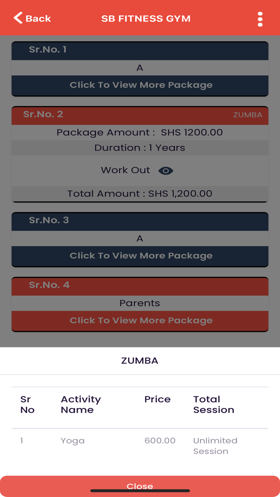This screenshot has height=497, width=280.
Task: Select the Sr.No. 2 ZUMBA header
Action: pyautogui.click(x=140, y=115)
